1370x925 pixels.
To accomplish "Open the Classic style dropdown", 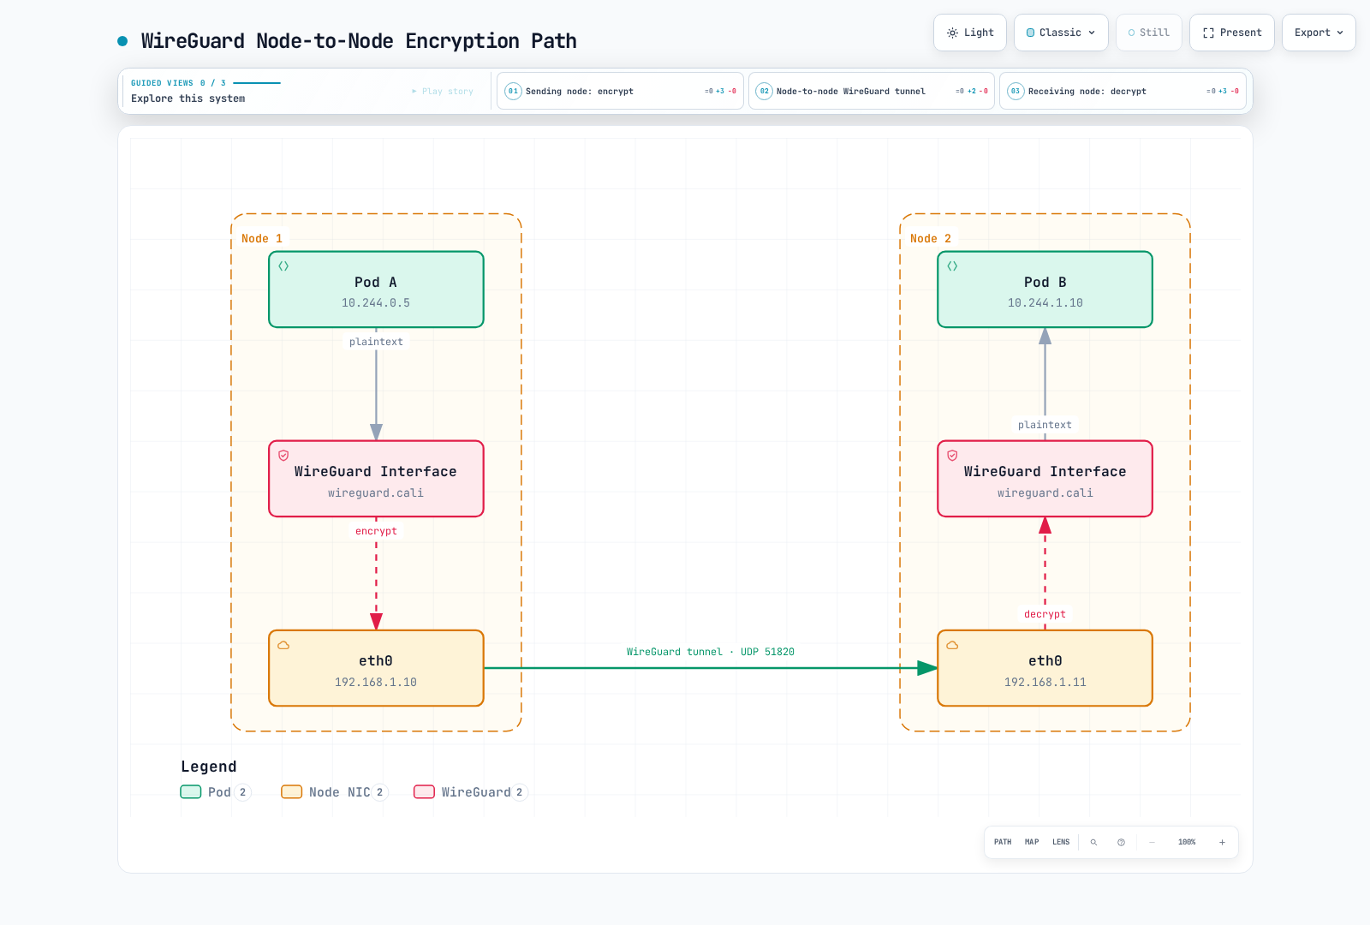I will point(1061,33).
